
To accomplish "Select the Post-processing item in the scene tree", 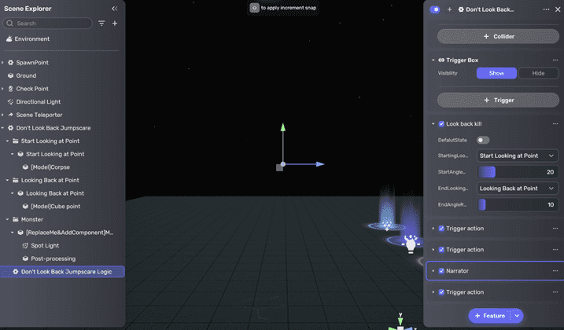I will click(x=53, y=258).
